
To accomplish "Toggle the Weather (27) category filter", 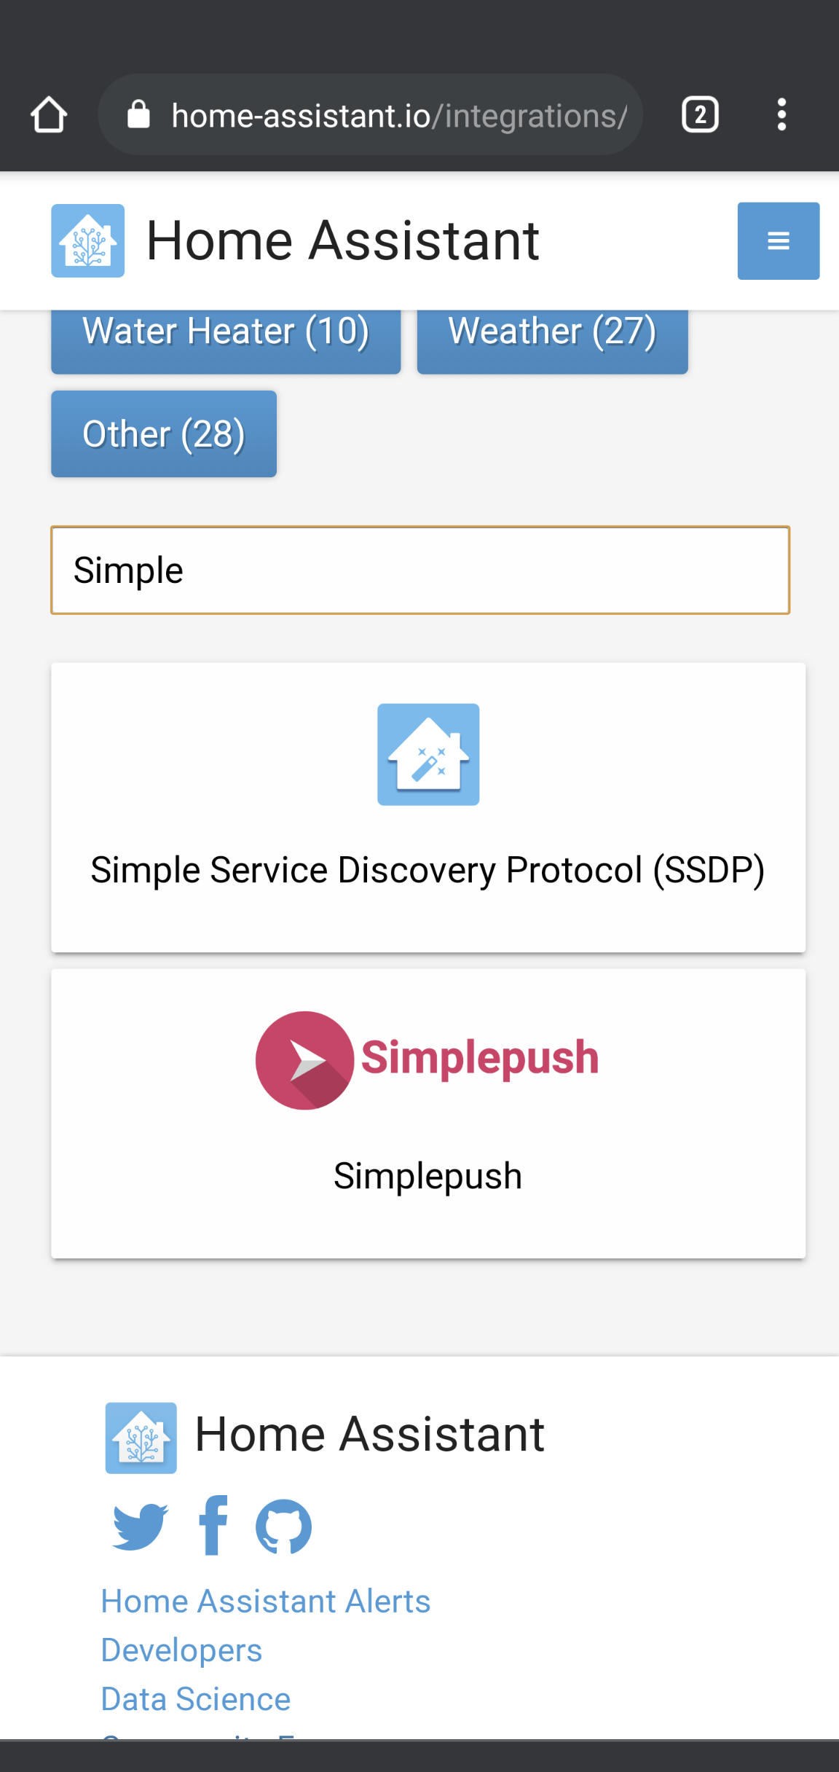I will 551,330.
